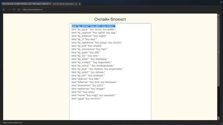Screen dimensions: 223x125
Task: Click the line bind "rightarrow" buy deagle
Action: click(x=88, y=89)
